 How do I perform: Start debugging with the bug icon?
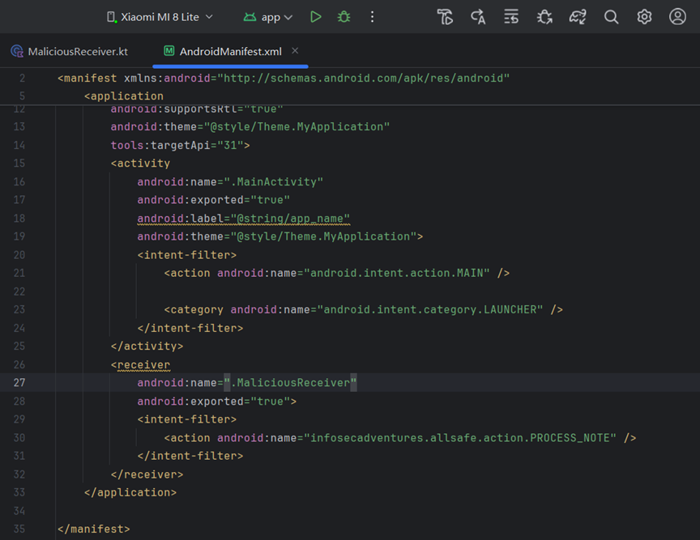344,17
